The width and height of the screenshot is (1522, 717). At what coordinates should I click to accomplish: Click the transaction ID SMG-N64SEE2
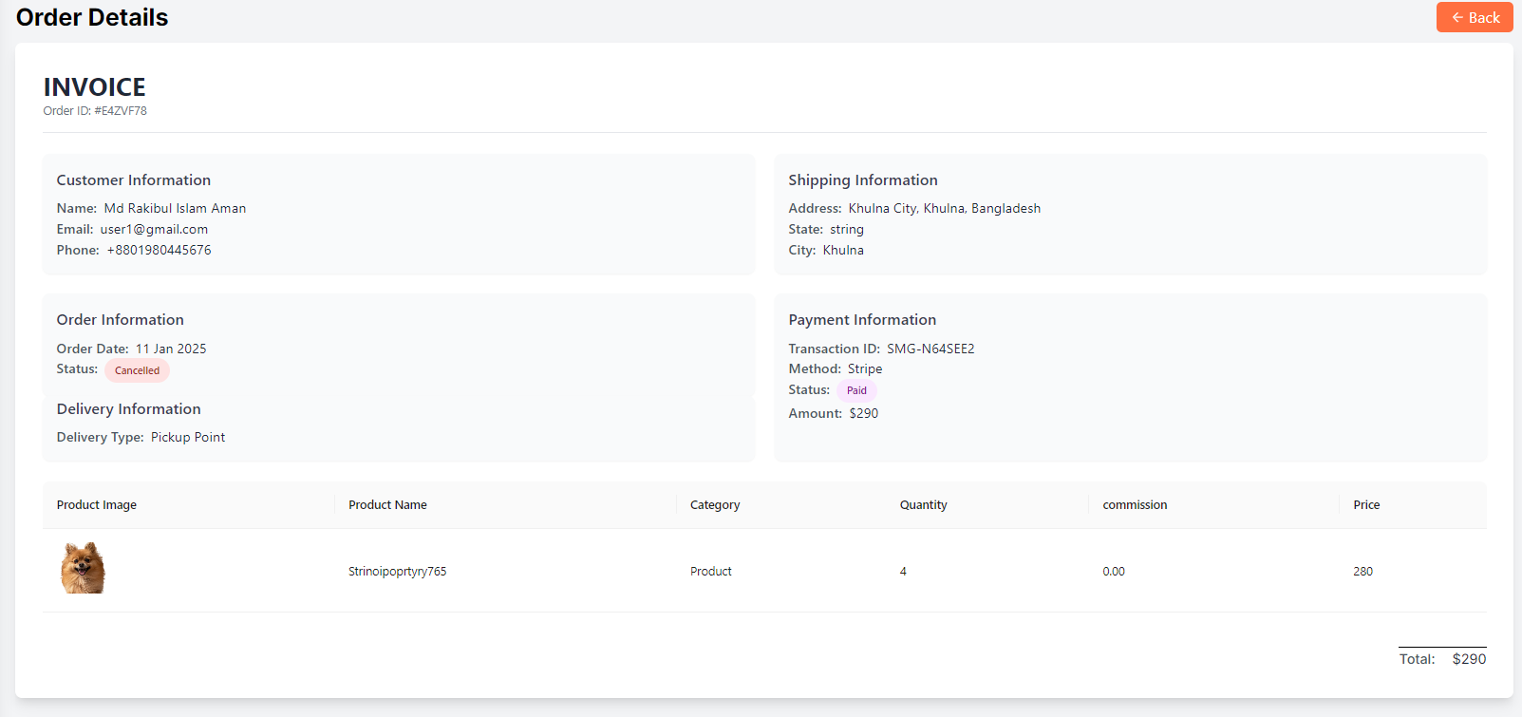(x=930, y=349)
